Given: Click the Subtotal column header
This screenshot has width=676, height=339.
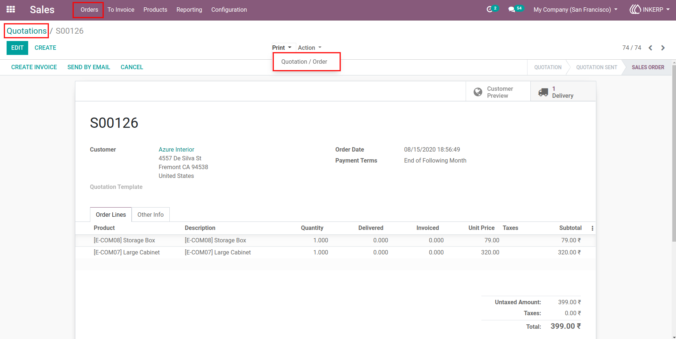Looking at the screenshot, I should (x=570, y=228).
